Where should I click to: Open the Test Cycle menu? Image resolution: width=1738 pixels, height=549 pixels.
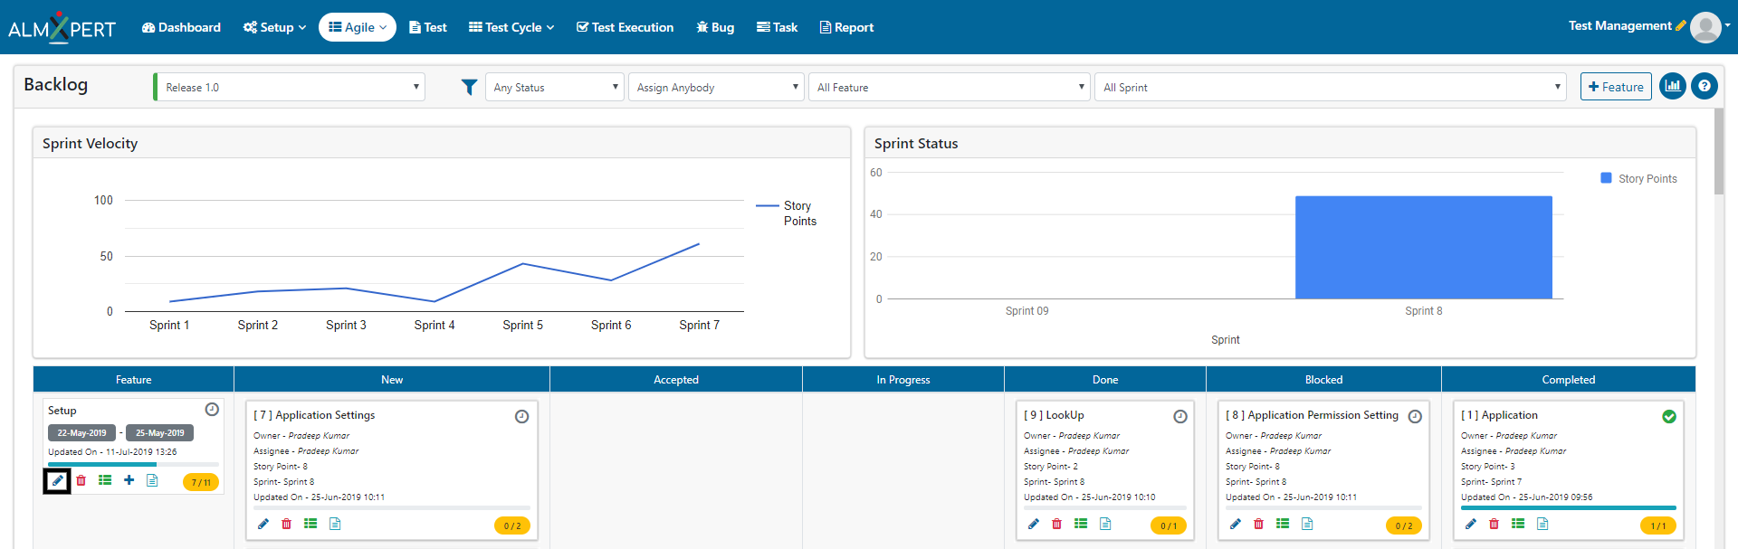tap(511, 27)
